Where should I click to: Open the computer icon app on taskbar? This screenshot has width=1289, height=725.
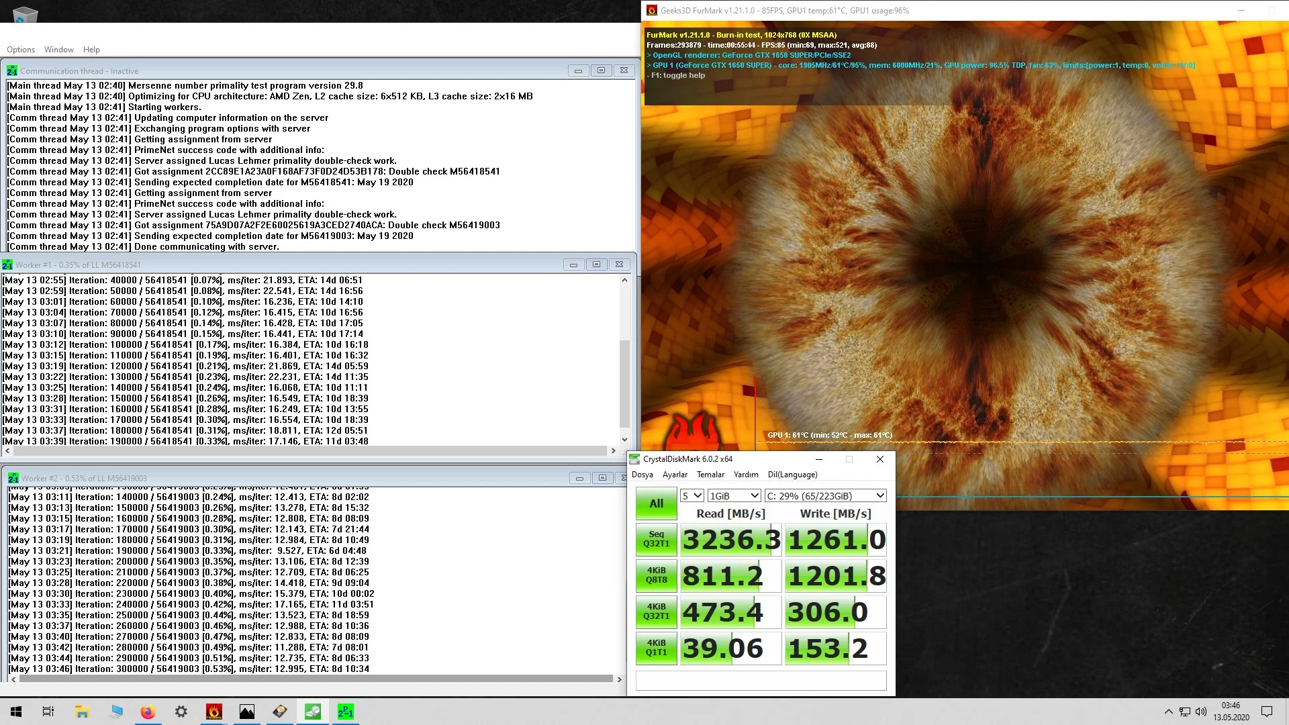click(x=115, y=712)
